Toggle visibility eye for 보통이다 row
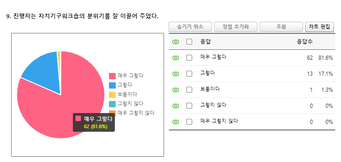 coord(176,90)
